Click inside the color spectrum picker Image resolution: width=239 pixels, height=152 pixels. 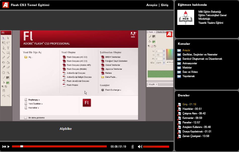coord(169,54)
